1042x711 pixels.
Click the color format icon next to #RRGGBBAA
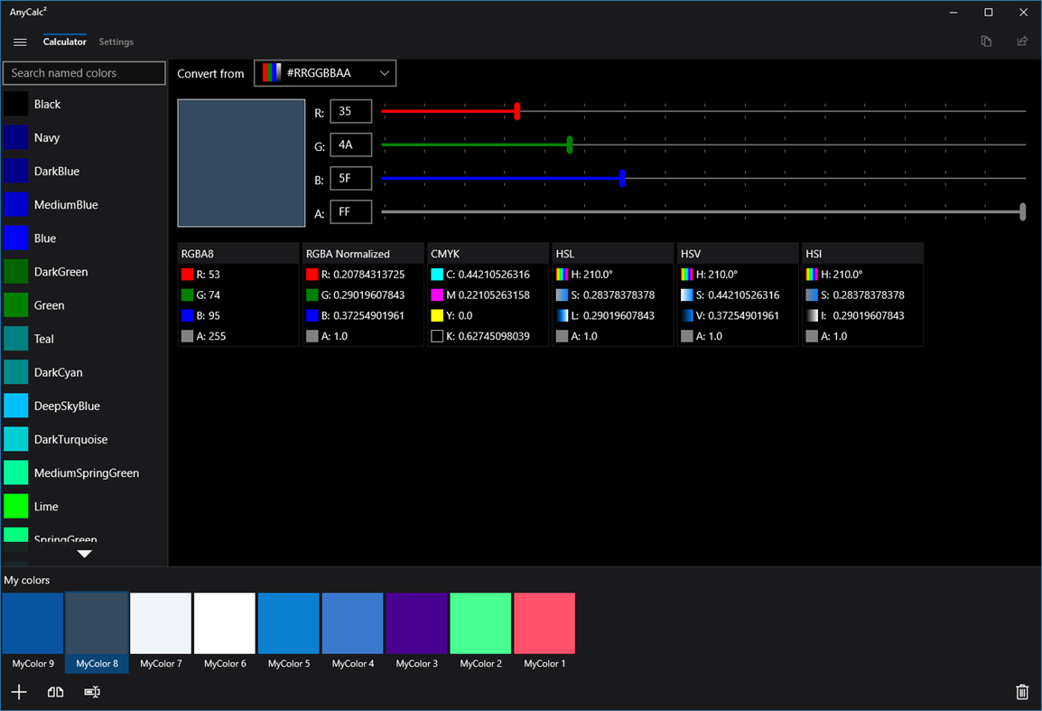(271, 72)
